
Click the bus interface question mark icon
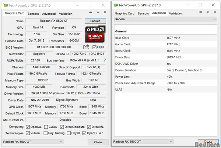coord(105,60)
